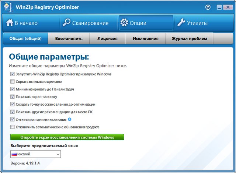Click the house icon in the В начало button
This screenshot has width=236, height=173.
pos(10,23)
